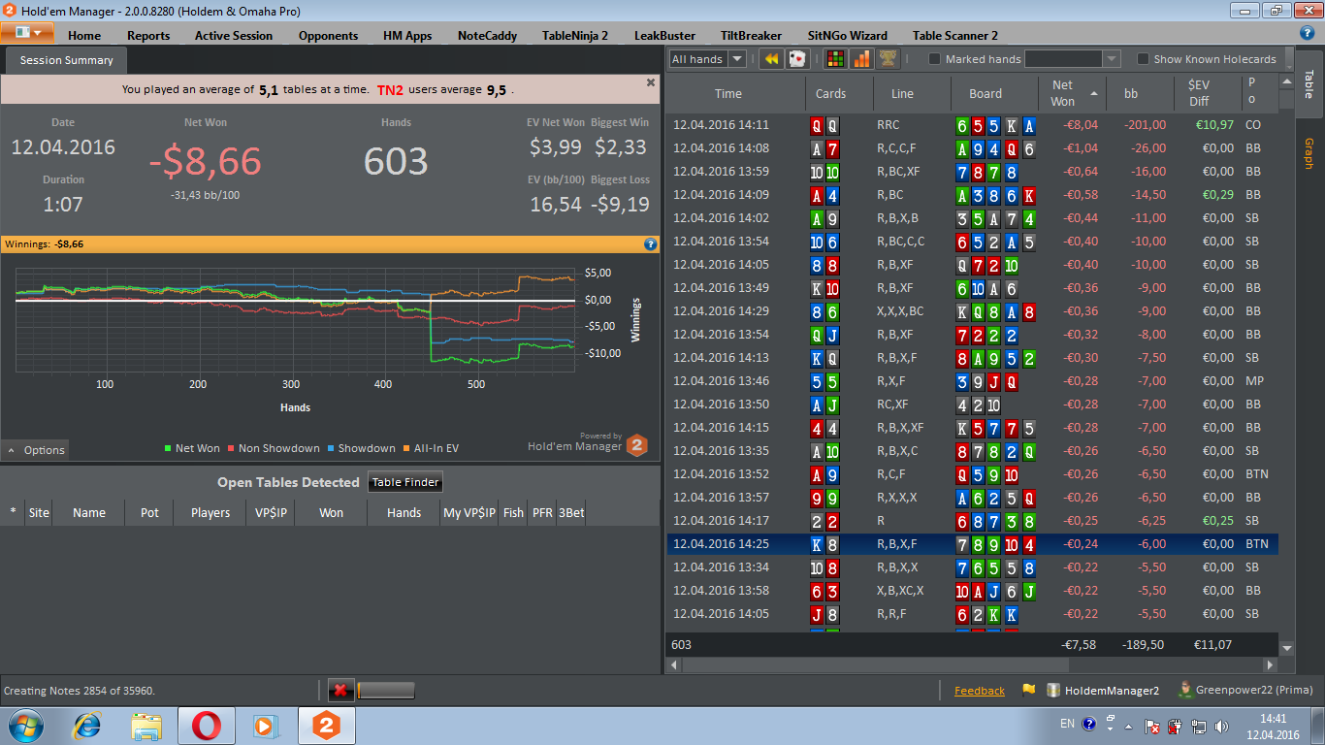Select the 14:11 QQ hand row
Viewport: 1325px width, 745px height.
pyautogui.click(x=973, y=125)
